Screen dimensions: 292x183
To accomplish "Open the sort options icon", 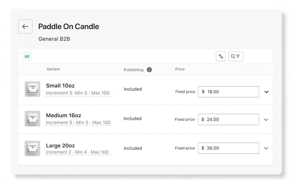I will pos(221,56).
